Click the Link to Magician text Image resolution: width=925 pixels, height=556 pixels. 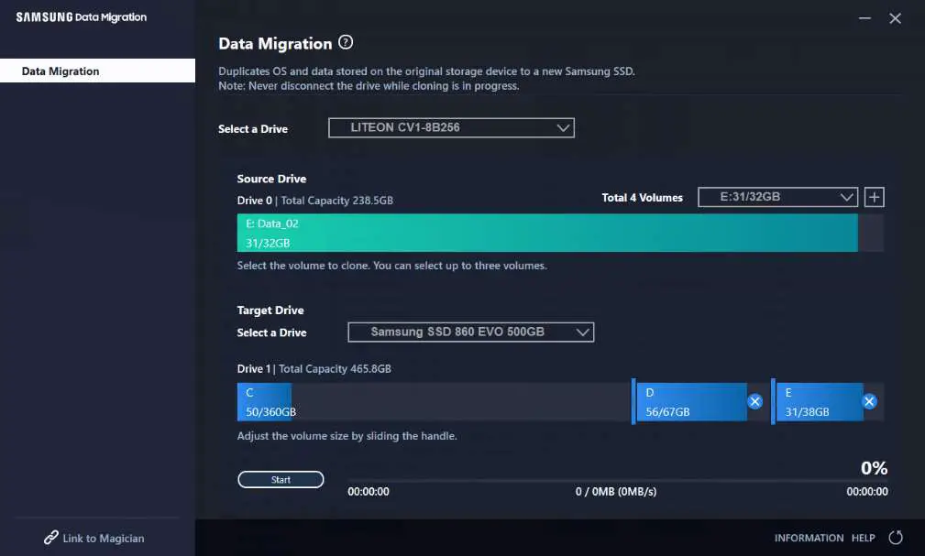[103, 539]
